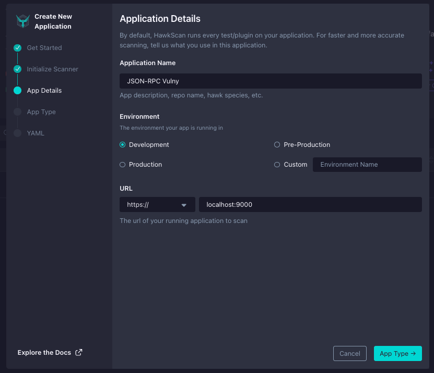
Task: Click the Get Started completed checkmark
Action: point(17,47)
